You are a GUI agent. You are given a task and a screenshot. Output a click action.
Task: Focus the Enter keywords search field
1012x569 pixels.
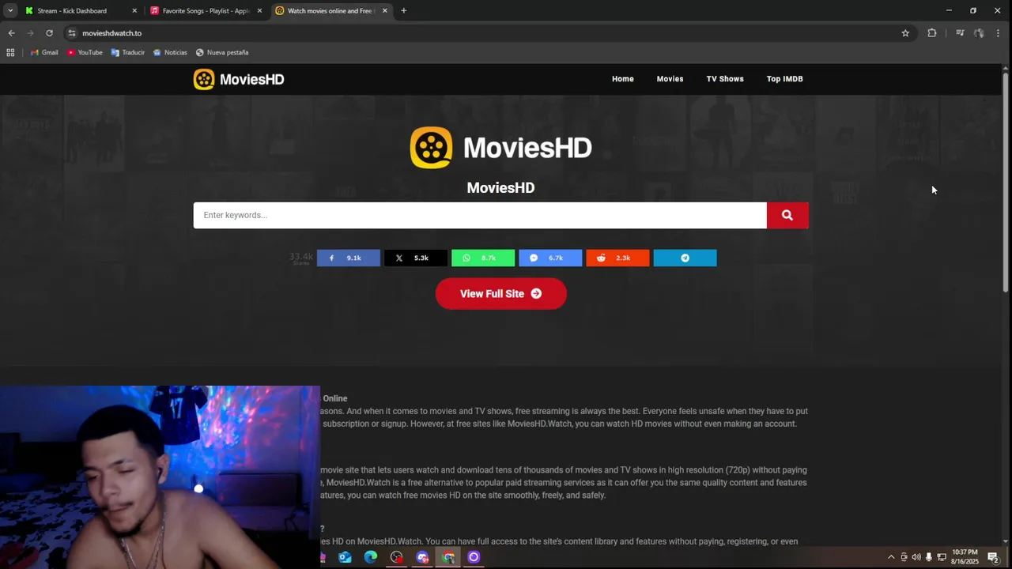coord(480,215)
